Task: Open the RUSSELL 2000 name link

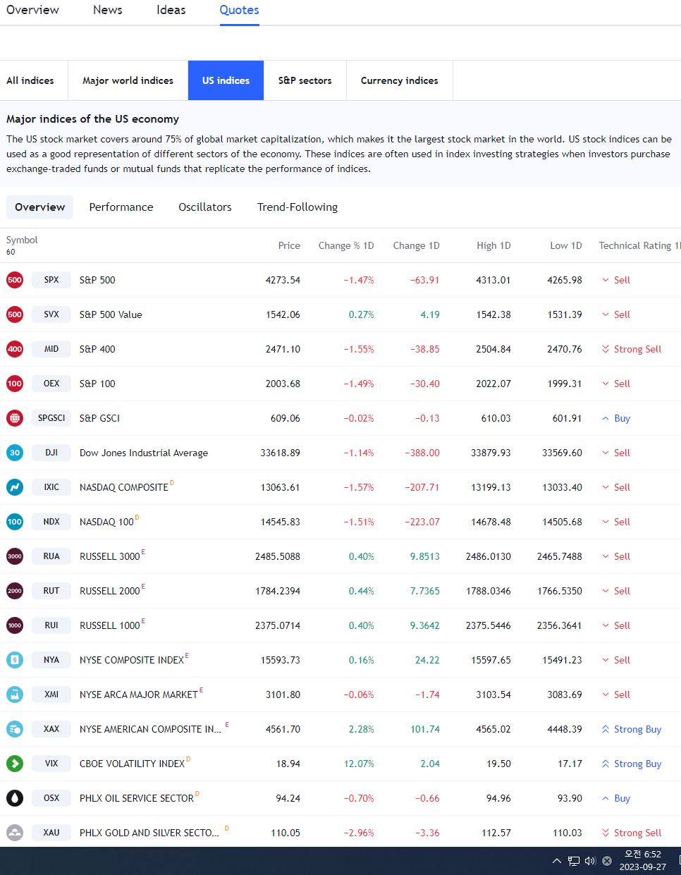Action: pyautogui.click(x=110, y=591)
